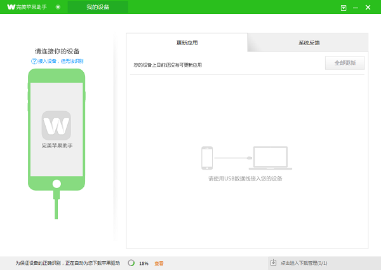Click the 完美苹果助手 logo in title bar

(27, 7)
